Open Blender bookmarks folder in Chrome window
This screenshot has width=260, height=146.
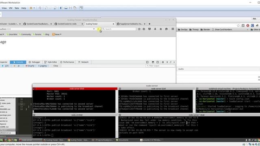click(205, 30)
